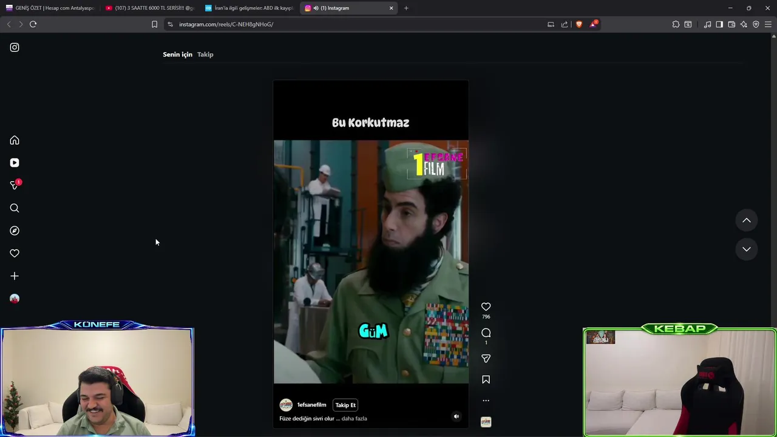Open the reel's audio thumbnail
Screen dimensions: 777x437
point(486,422)
